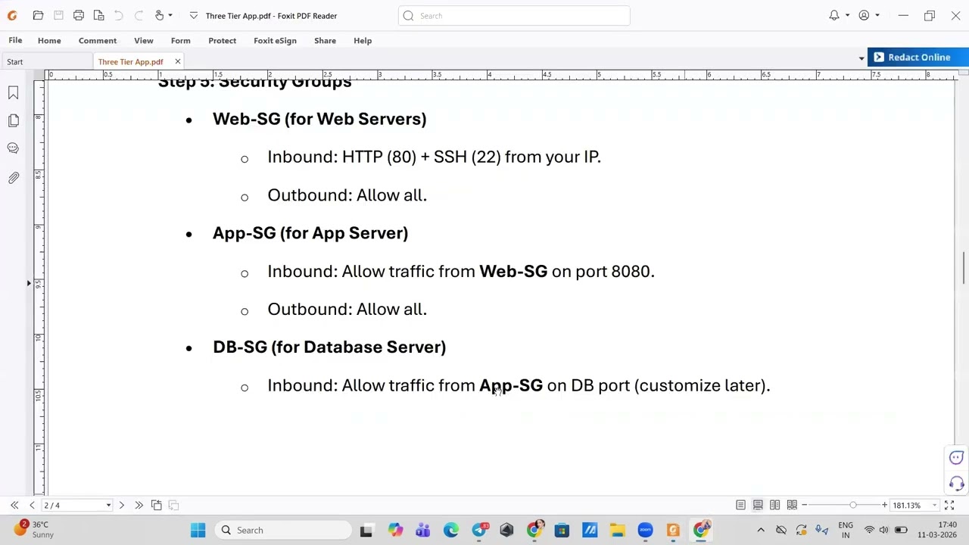Click the create PDF from clipboard icon
Image resolution: width=969 pixels, height=545 pixels.
point(98,15)
